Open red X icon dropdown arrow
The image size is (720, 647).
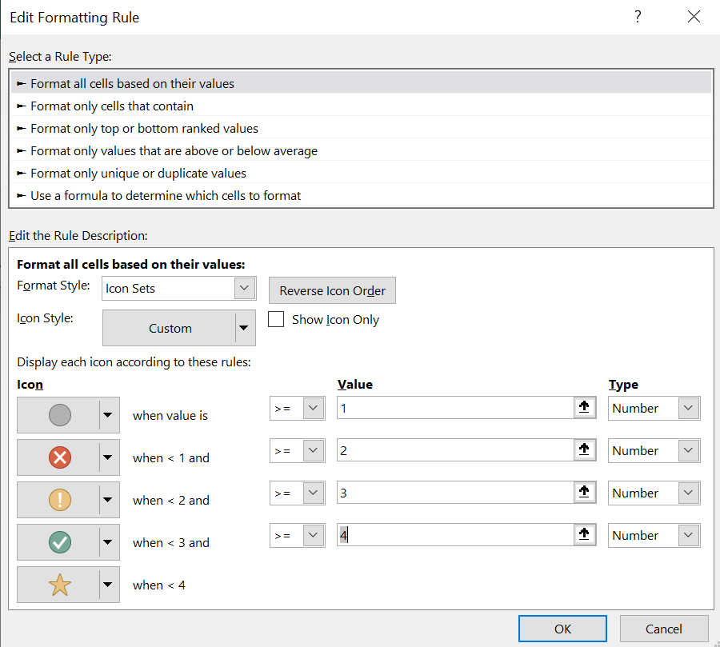coord(108,457)
